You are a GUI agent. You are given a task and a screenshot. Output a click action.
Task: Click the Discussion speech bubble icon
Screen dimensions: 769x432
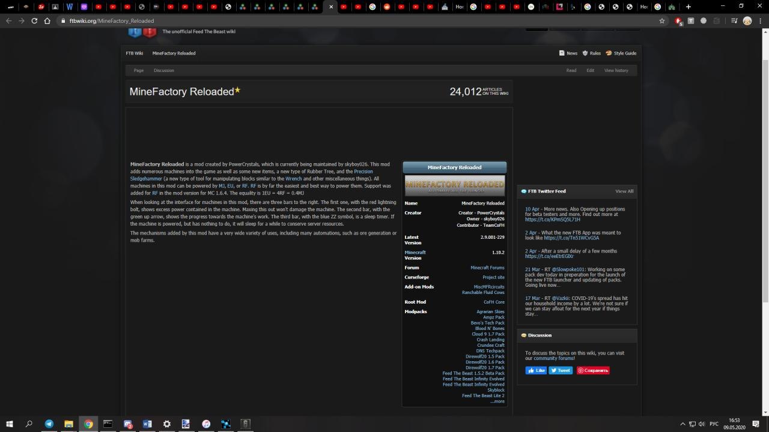tap(524, 335)
